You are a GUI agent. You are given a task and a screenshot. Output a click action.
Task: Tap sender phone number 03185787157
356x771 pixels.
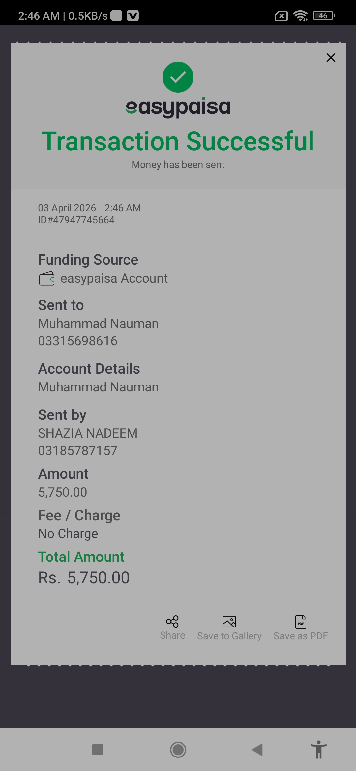[x=78, y=451]
